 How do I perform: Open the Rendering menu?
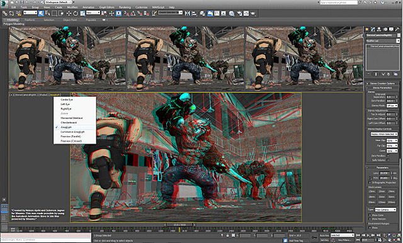point(125,7)
